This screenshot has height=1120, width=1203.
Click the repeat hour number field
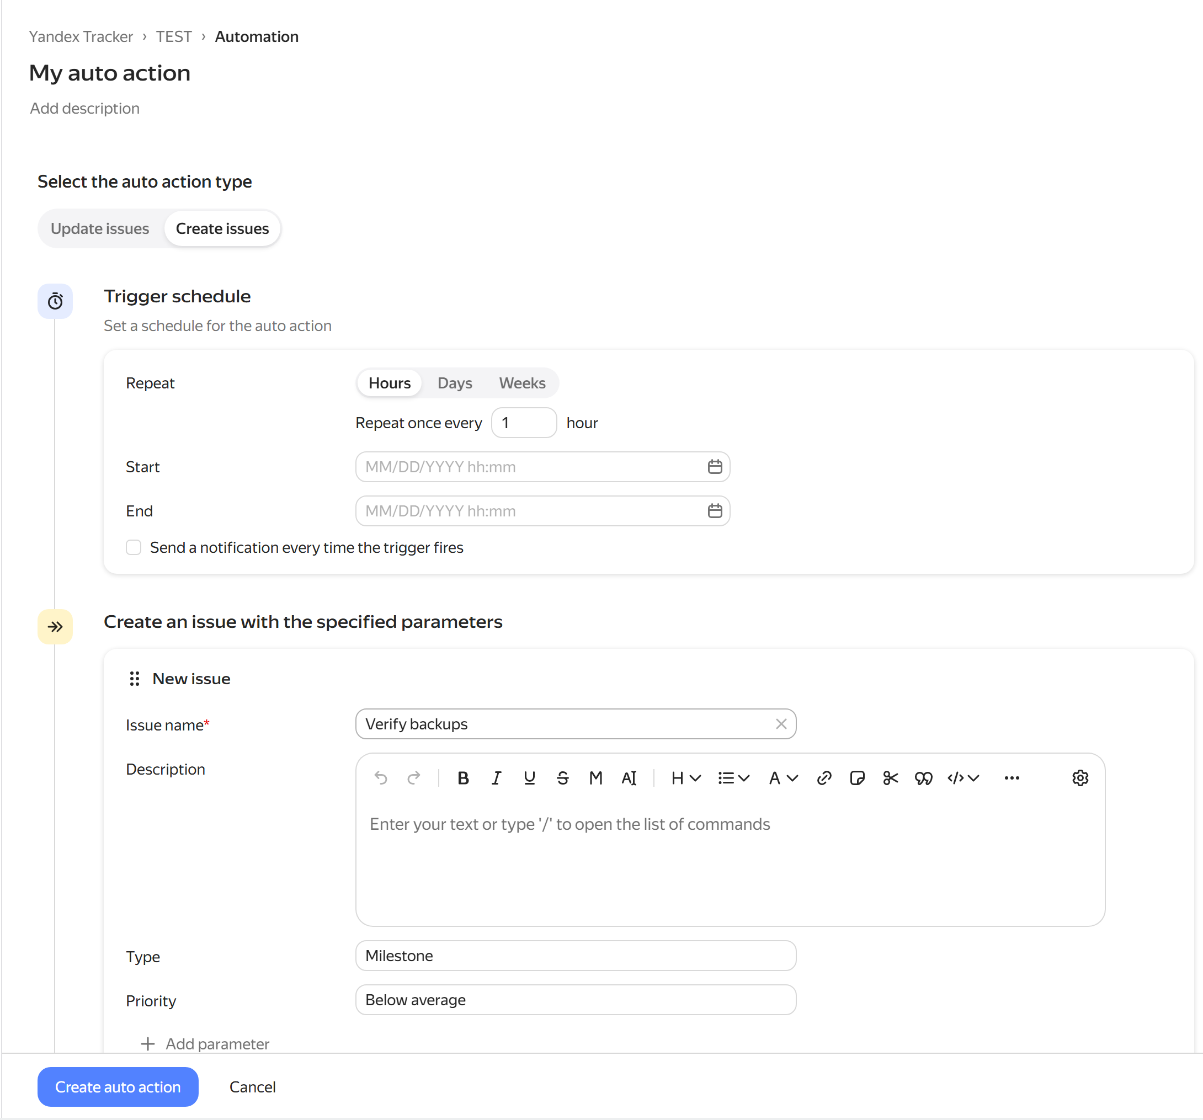524,422
